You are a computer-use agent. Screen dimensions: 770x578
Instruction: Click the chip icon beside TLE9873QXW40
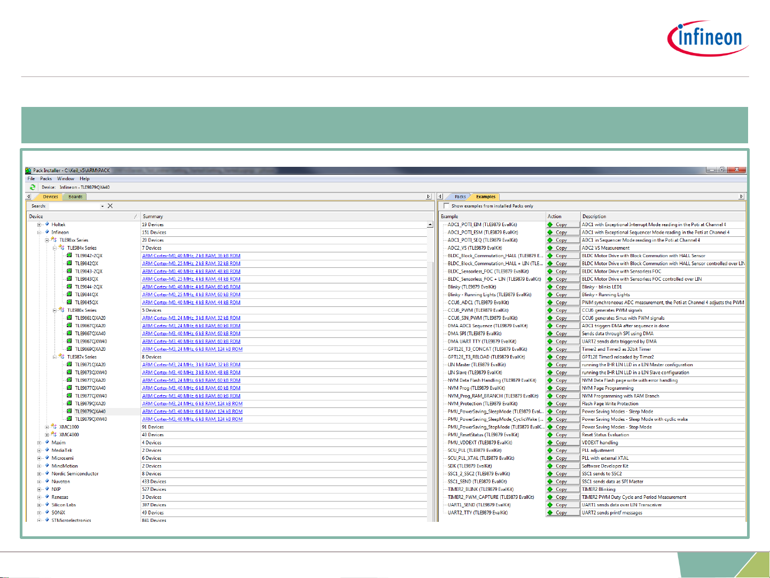coord(69,372)
